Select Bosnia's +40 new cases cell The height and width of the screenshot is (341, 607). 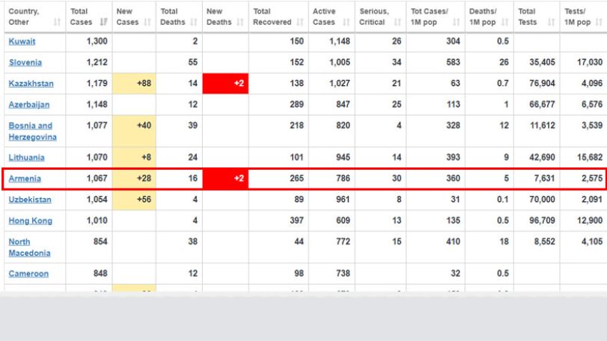[134, 131]
